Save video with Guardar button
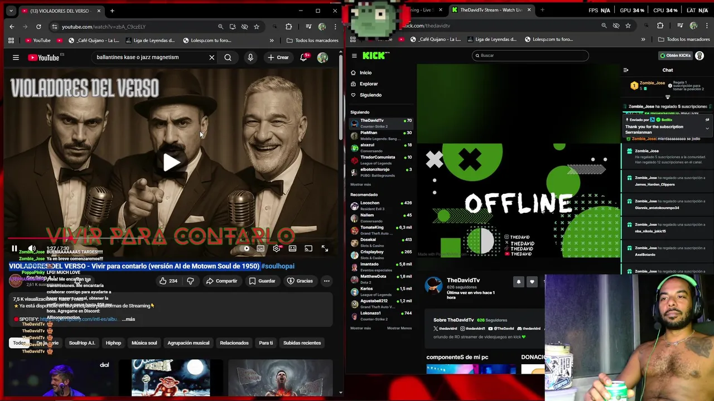This screenshot has height=401, width=714. pos(262,281)
